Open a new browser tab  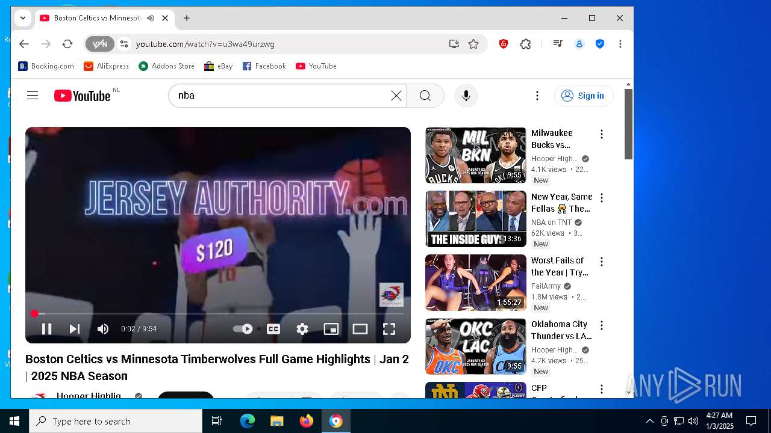[187, 18]
